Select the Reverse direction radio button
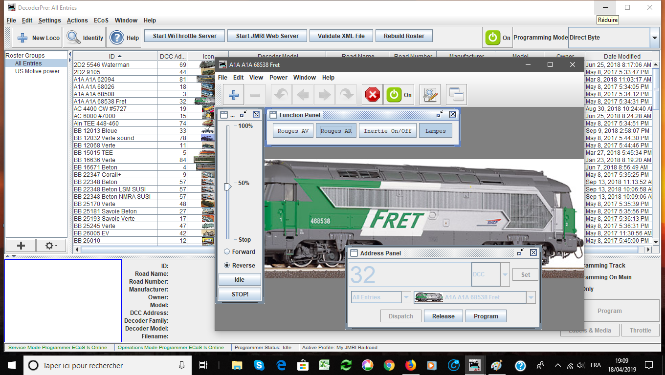This screenshot has width=665, height=375. click(x=240, y=266)
